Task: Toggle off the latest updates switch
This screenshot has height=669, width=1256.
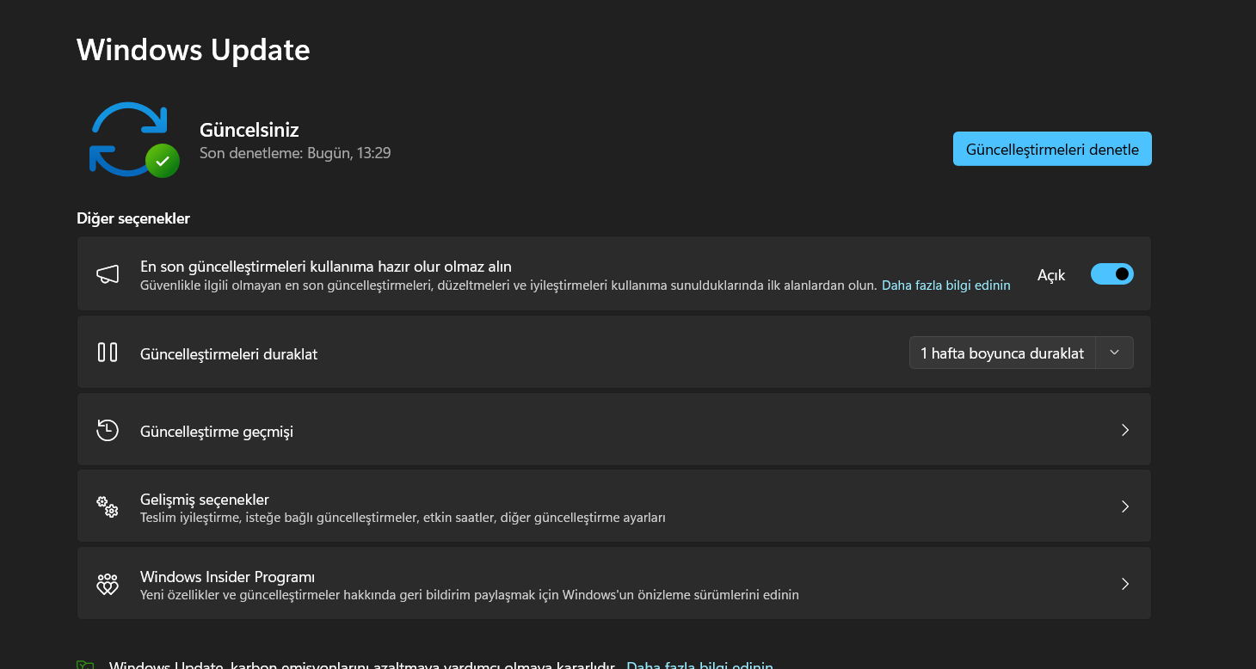Action: click(1111, 274)
